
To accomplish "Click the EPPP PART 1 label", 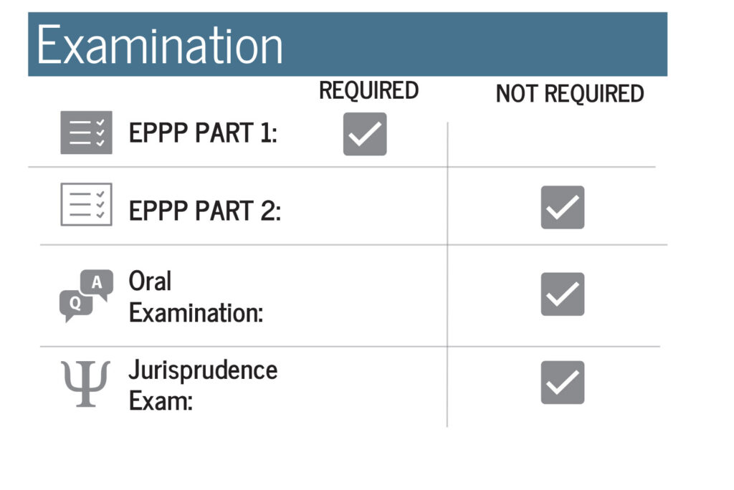I will [x=203, y=133].
